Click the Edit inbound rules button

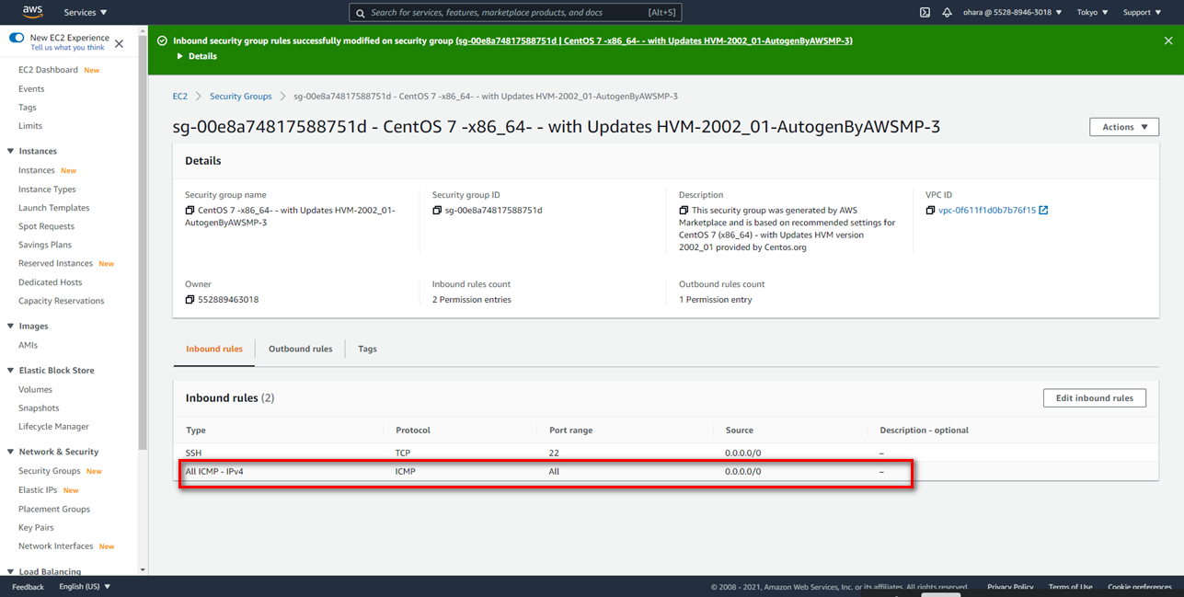coord(1095,398)
